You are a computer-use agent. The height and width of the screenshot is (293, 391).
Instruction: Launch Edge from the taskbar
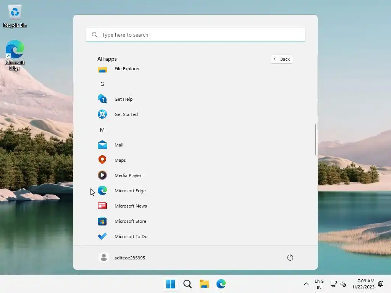[x=221, y=284]
